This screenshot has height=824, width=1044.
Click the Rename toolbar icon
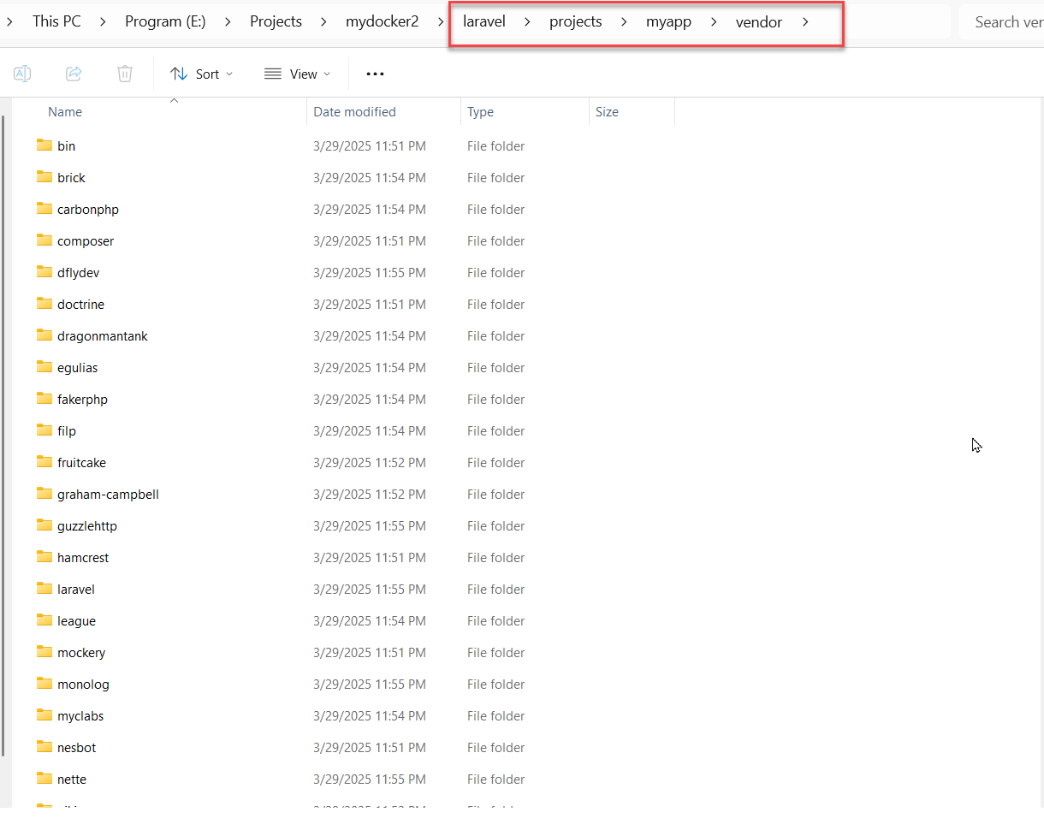(x=22, y=74)
